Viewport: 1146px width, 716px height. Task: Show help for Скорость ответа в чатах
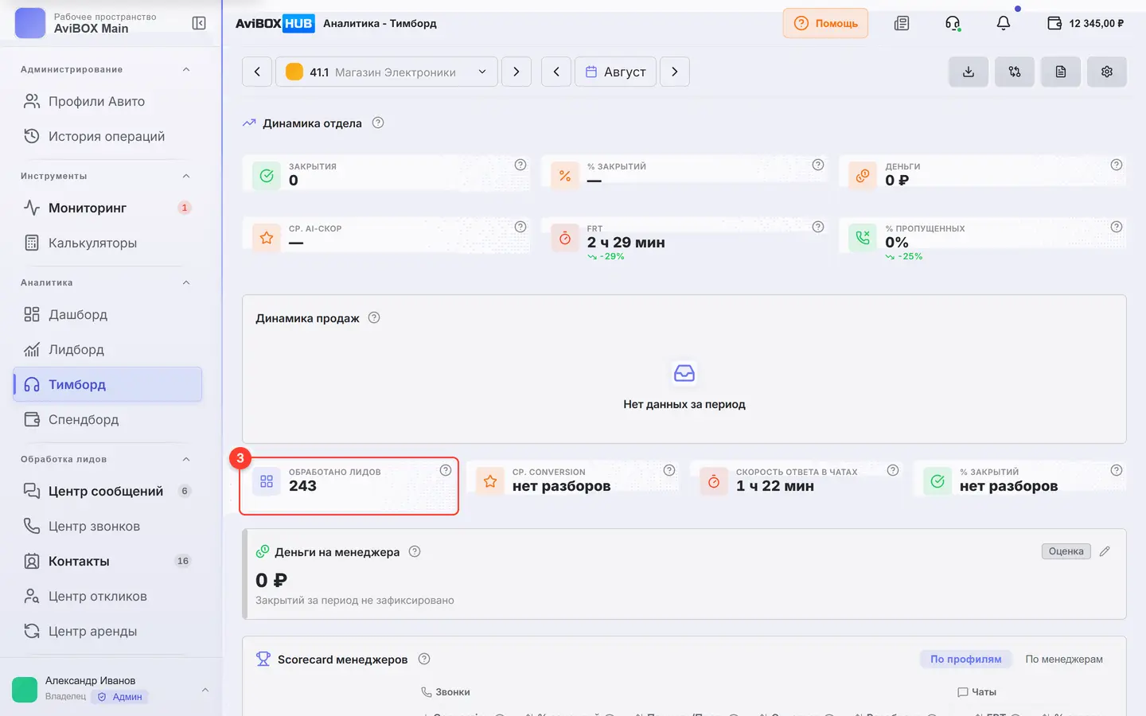(x=893, y=470)
